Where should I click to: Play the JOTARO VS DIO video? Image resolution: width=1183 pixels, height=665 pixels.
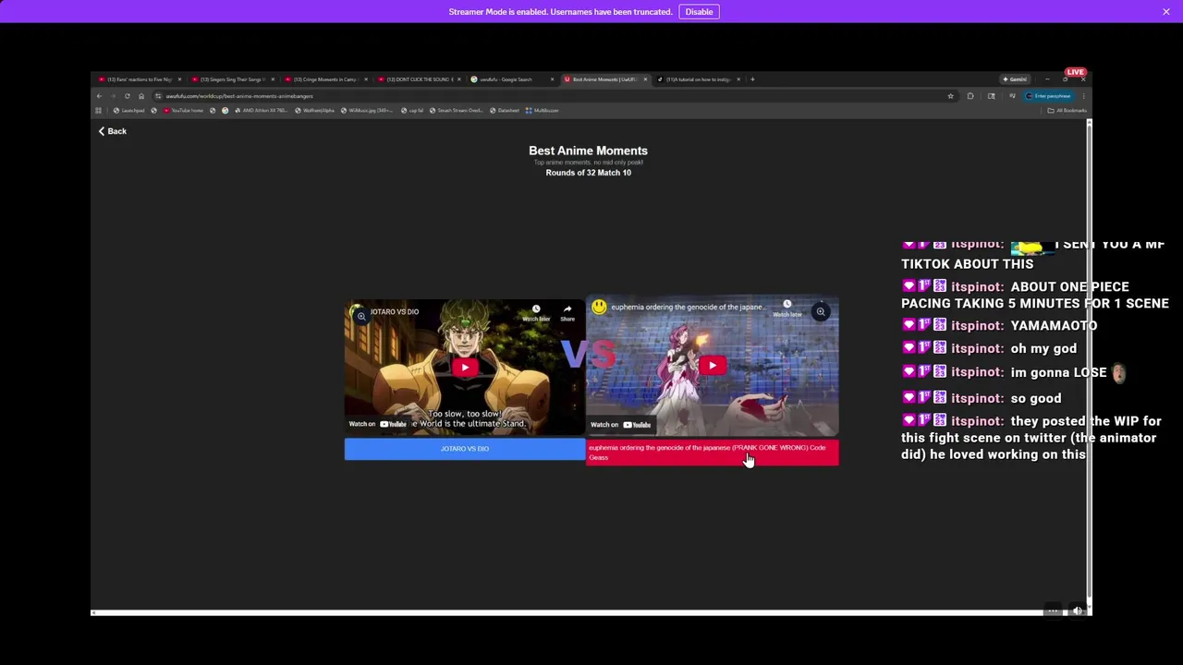pos(465,367)
